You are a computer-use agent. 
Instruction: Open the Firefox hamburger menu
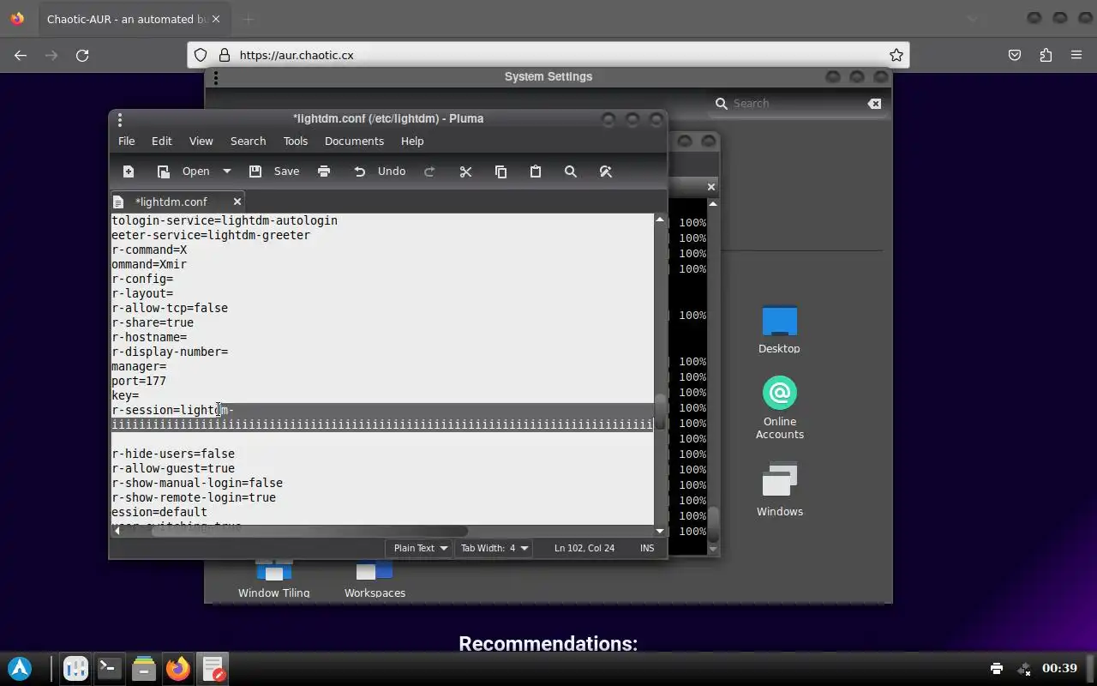[1076, 55]
